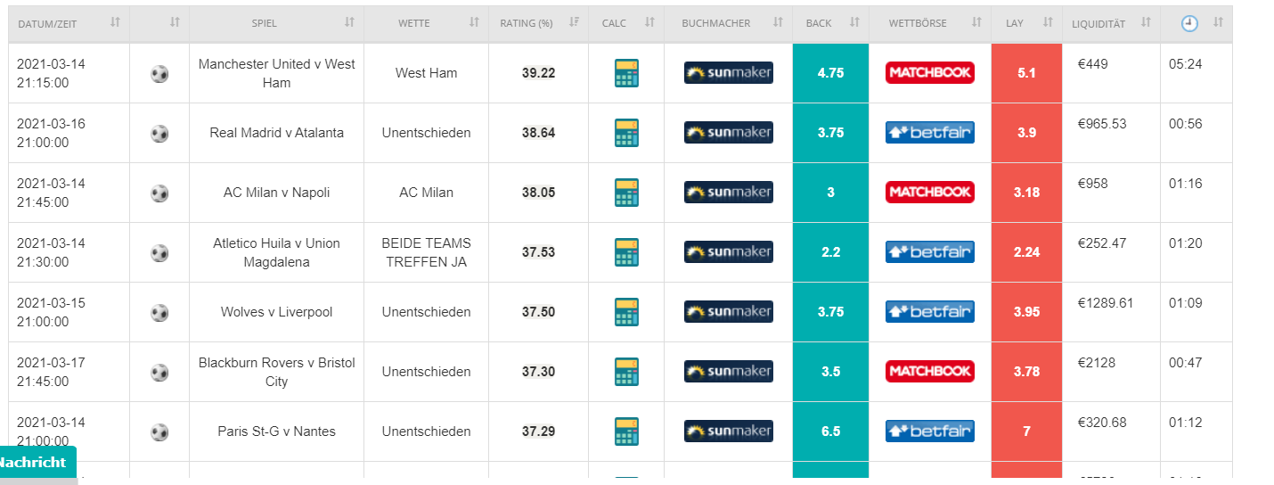
Task: Sort table by Calc column
Action: (626, 23)
